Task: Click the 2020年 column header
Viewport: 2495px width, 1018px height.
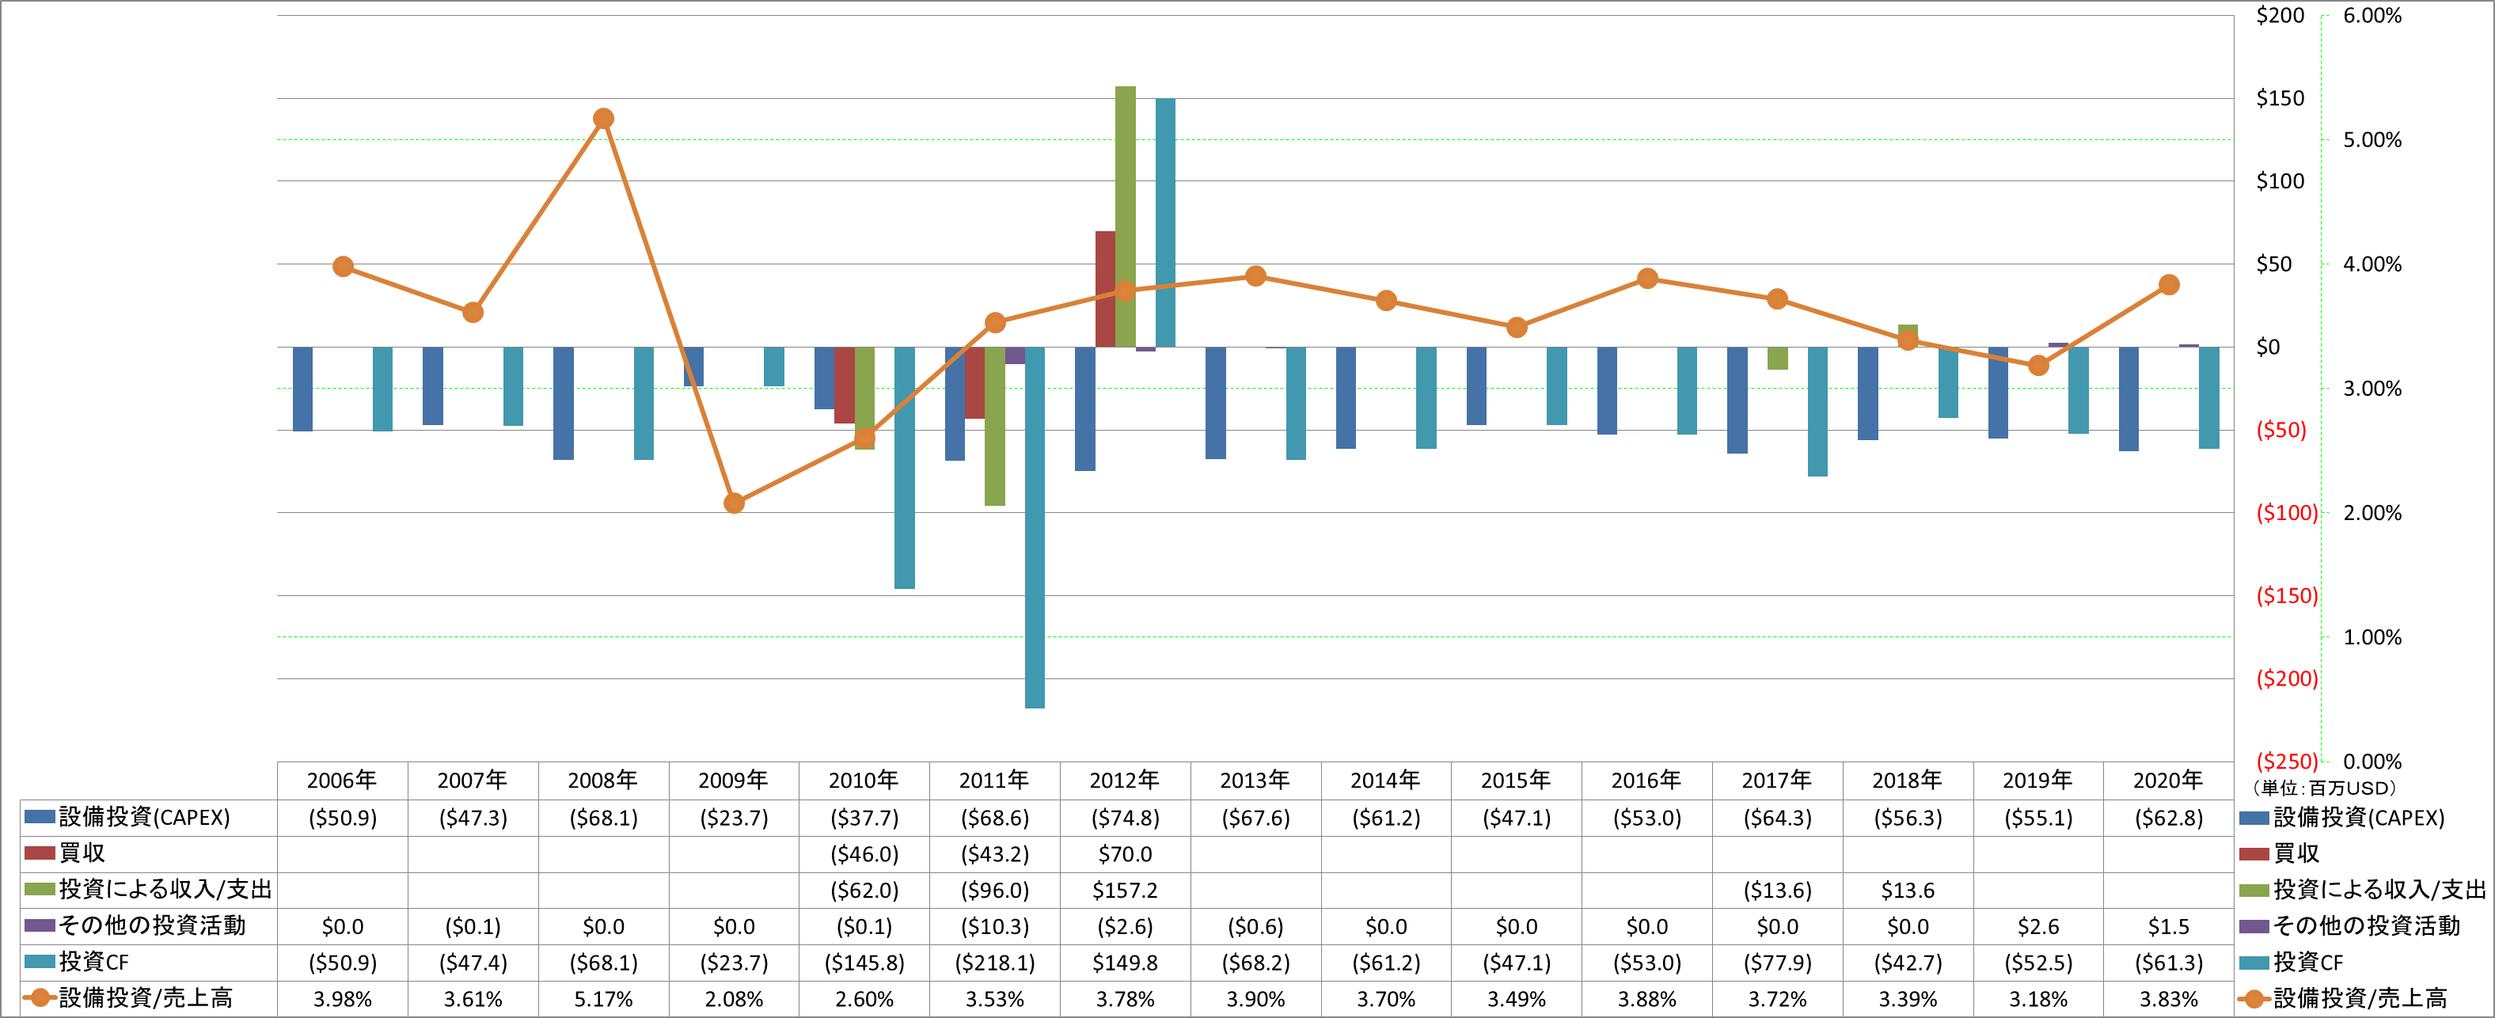Action: pos(2167,780)
